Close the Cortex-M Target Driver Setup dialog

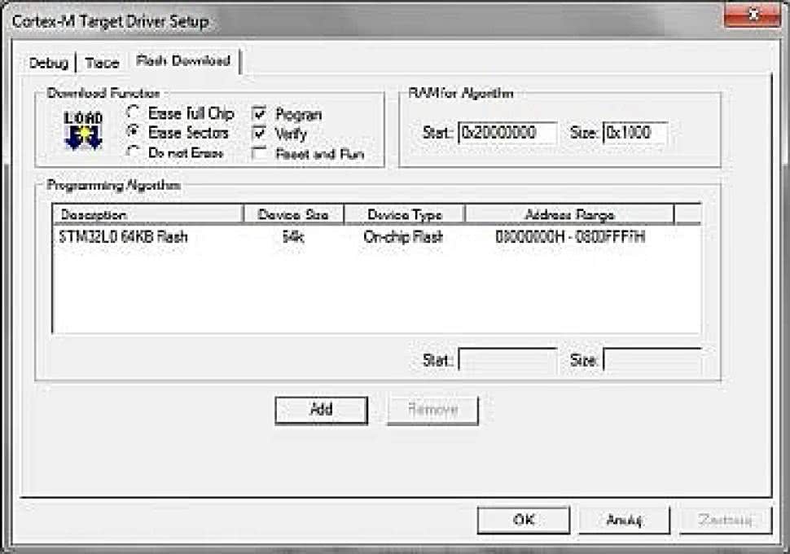pyautogui.click(x=752, y=16)
